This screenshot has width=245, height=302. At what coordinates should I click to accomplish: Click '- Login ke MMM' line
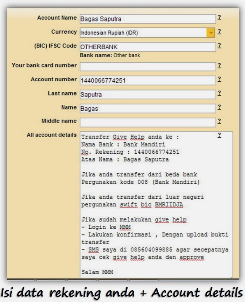click(x=106, y=227)
